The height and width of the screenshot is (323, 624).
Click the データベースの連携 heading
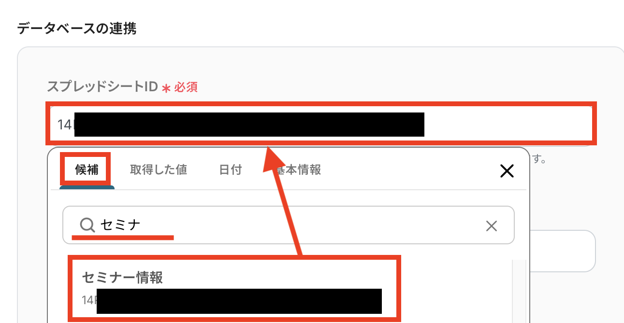pyautogui.click(x=77, y=29)
